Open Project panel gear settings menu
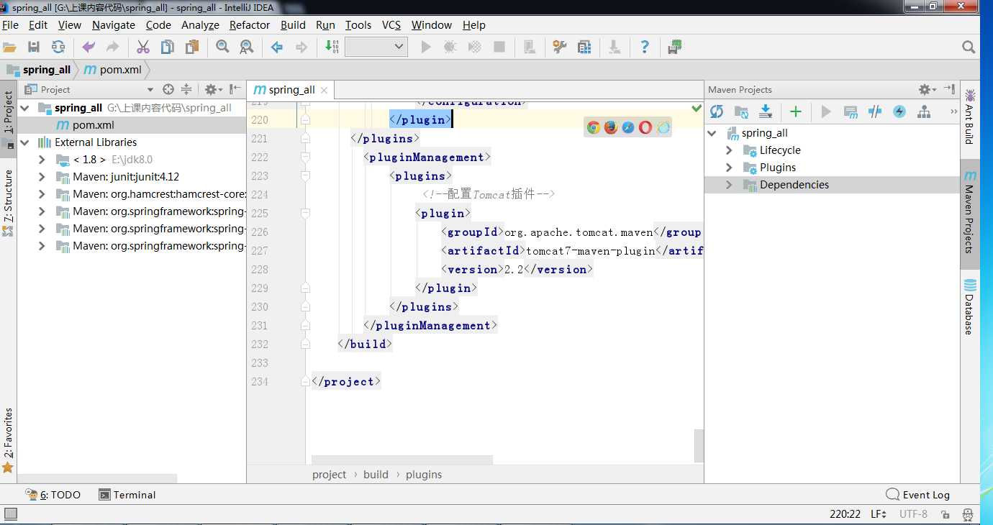 pos(213,89)
